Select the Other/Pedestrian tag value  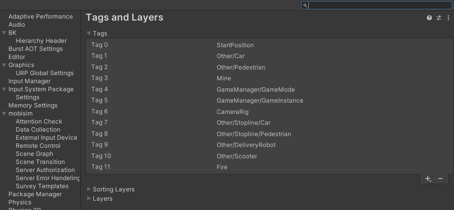click(241, 67)
